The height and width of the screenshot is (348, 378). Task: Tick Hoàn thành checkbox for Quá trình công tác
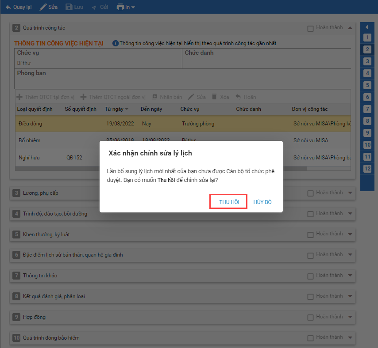tap(310, 28)
